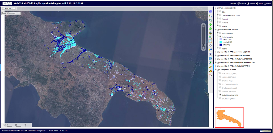Click the zoom slider plus button
Viewport: 273px width, 133px height.
(x=203, y=26)
